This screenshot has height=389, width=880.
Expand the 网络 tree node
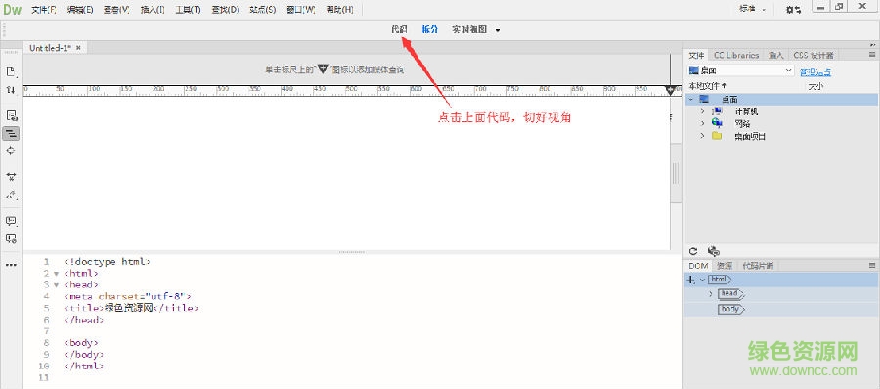(703, 123)
